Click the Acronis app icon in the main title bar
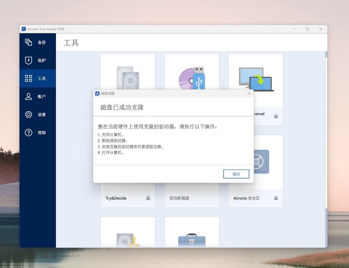The height and width of the screenshot is (268, 349). (x=24, y=29)
